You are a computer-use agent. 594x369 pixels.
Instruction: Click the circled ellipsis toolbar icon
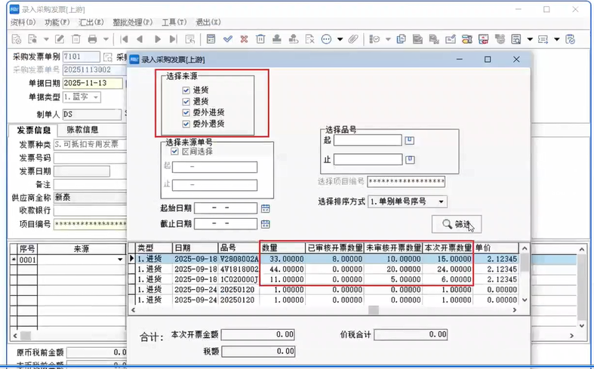click(326, 39)
